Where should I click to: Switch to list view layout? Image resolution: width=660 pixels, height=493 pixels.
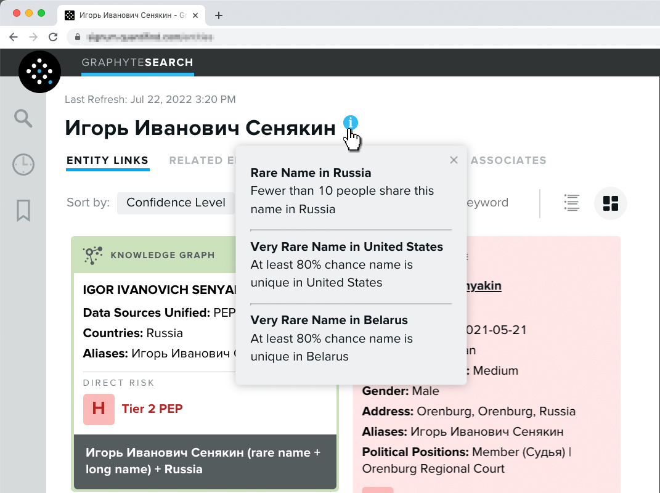[x=572, y=203]
